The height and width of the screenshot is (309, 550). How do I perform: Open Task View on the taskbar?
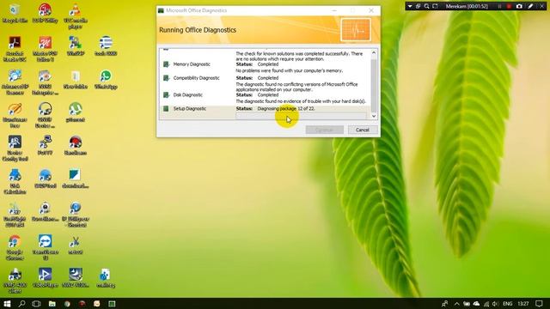36,303
